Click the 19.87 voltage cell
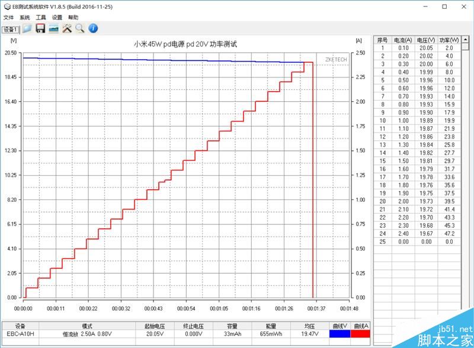The width and height of the screenshot is (474, 348). click(426, 128)
